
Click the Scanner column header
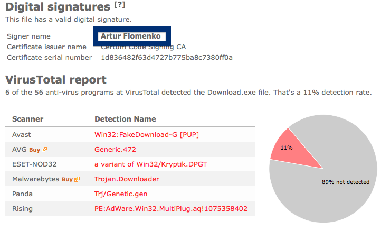pyautogui.click(x=27, y=119)
